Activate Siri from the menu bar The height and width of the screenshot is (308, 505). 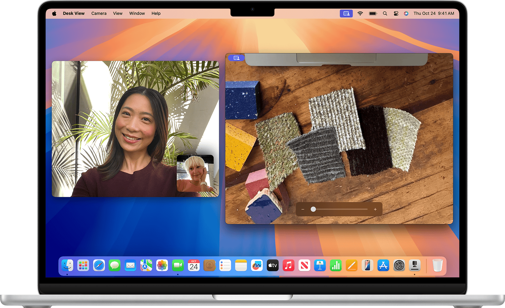click(406, 13)
